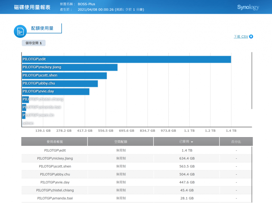Click the 504.4 GB used value
The height and width of the screenshot is (203, 272).
(x=187, y=174)
